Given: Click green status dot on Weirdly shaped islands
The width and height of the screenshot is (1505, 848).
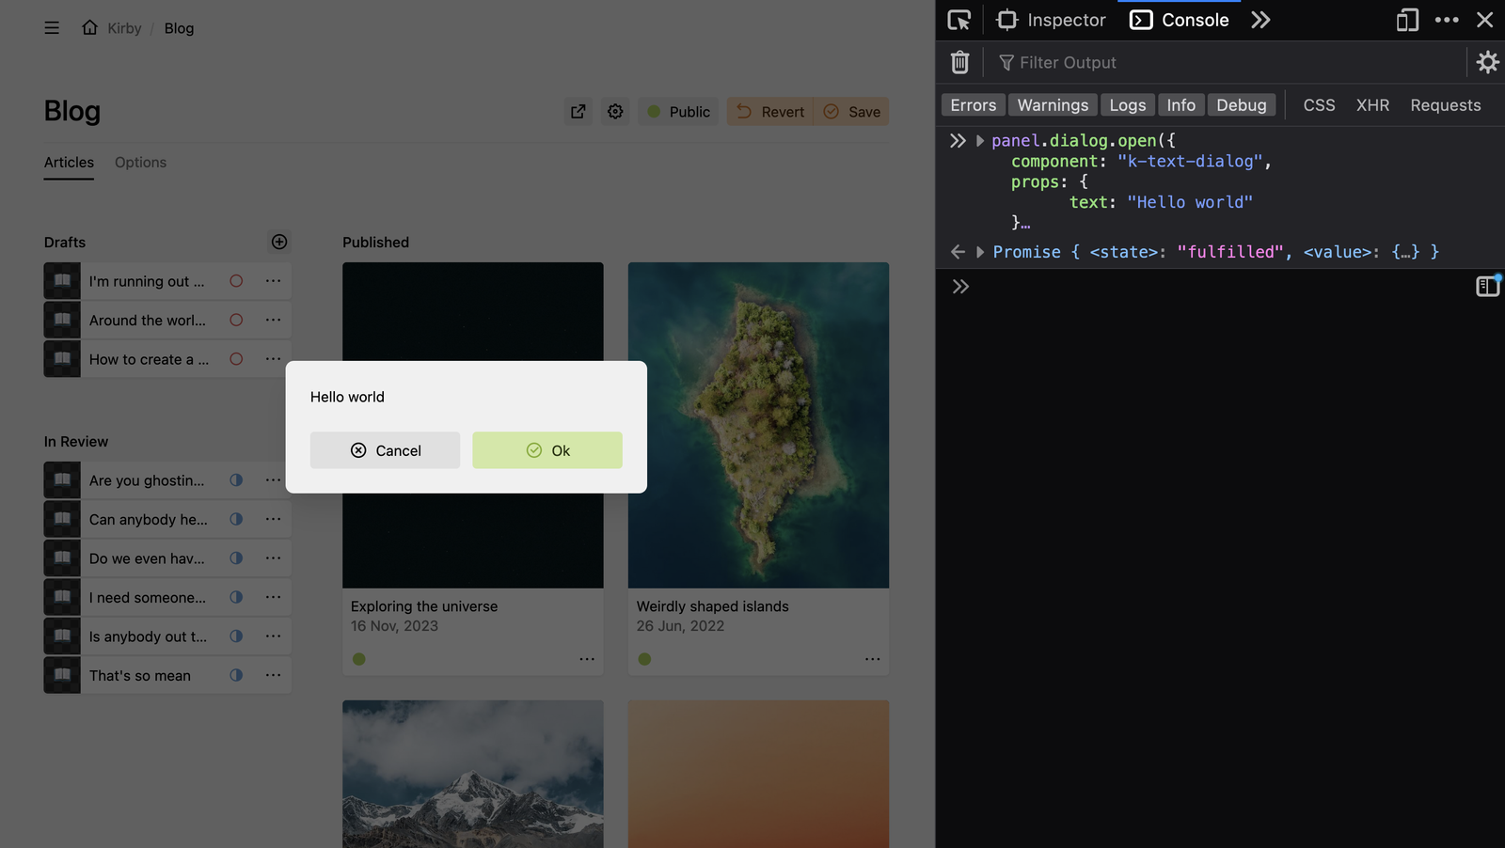Looking at the screenshot, I should pyautogui.click(x=644, y=659).
